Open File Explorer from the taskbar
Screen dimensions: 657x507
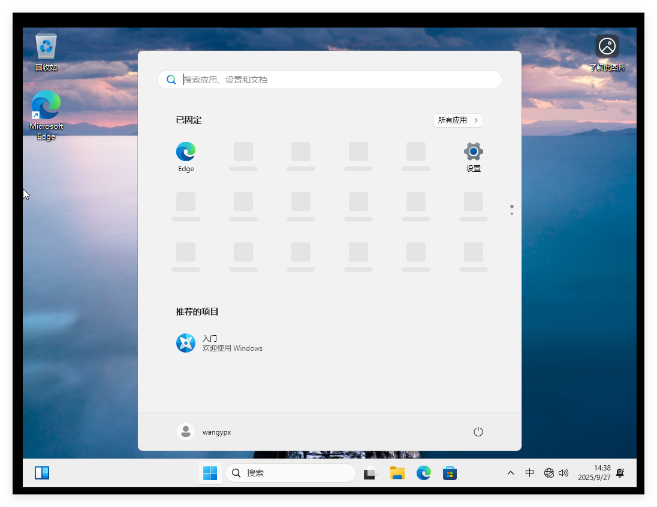point(397,473)
